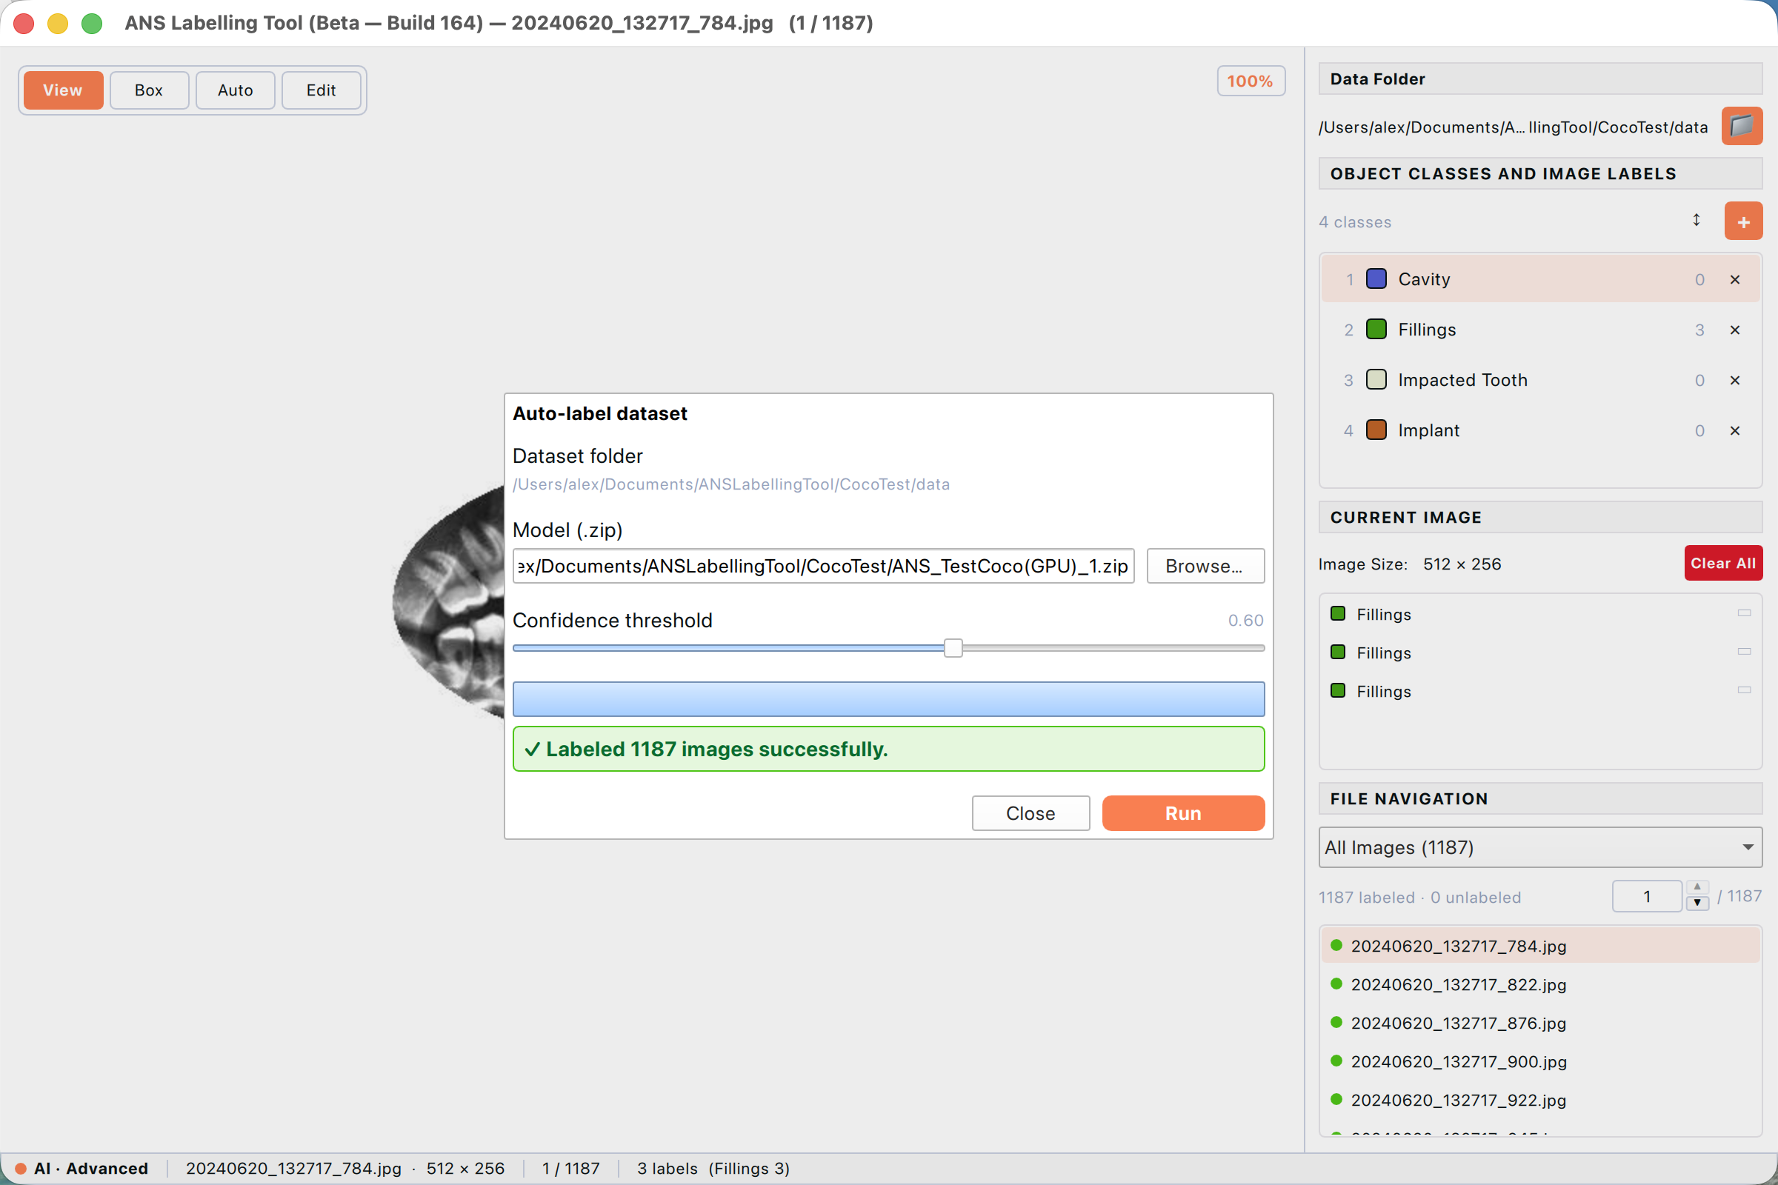The width and height of the screenshot is (1778, 1185).
Task: Click the 0.60 confidence value
Action: 1245,621
